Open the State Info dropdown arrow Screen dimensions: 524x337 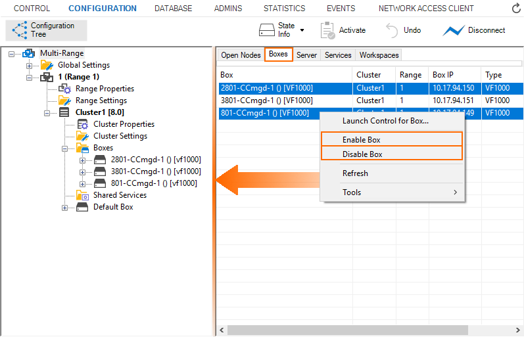point(302,30)
